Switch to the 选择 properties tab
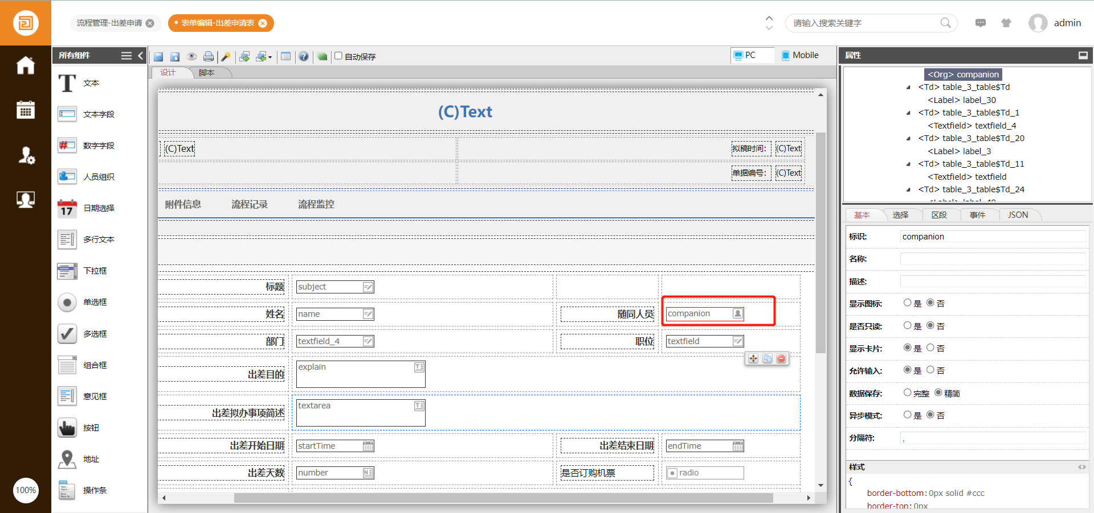Image resolution: width=1094 pixels, height=513 pixels. coord(901,215)
